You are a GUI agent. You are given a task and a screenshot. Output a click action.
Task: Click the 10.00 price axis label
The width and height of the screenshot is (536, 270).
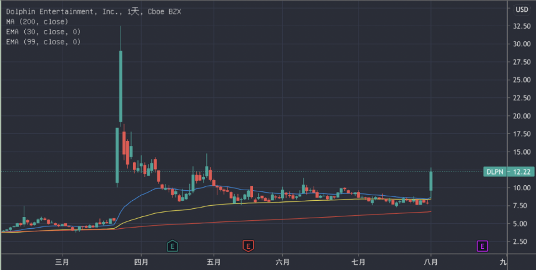pyautogui.click(x=522, y=188)
